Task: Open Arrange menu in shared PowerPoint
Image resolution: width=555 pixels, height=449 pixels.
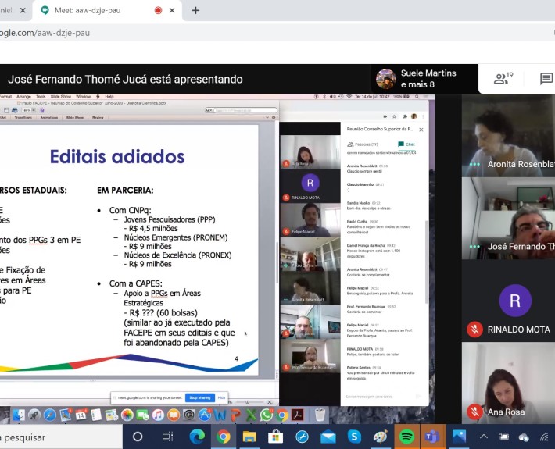Action: click(x=23, y=97)
